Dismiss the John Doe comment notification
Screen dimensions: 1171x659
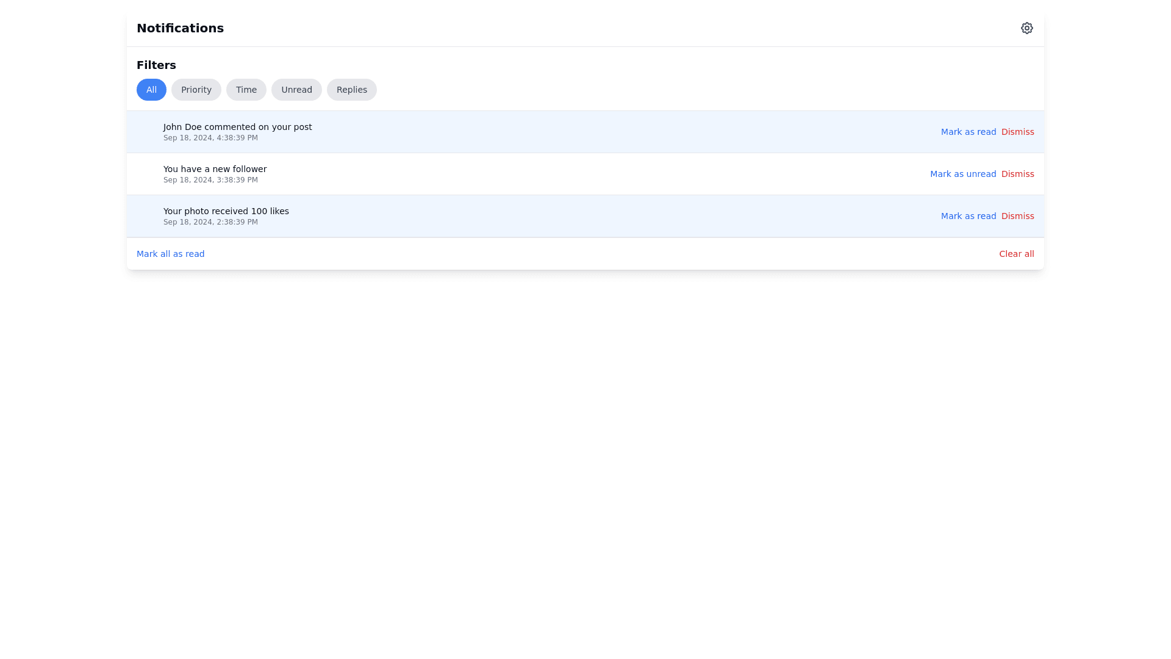tap(1017, 132)
